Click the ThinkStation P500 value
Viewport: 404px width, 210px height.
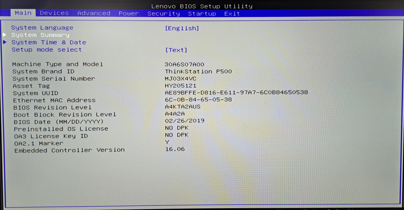tap(199, 71)
